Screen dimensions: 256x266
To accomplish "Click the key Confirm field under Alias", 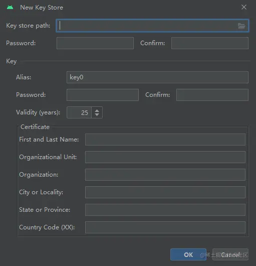I will [x=212, y=95].
